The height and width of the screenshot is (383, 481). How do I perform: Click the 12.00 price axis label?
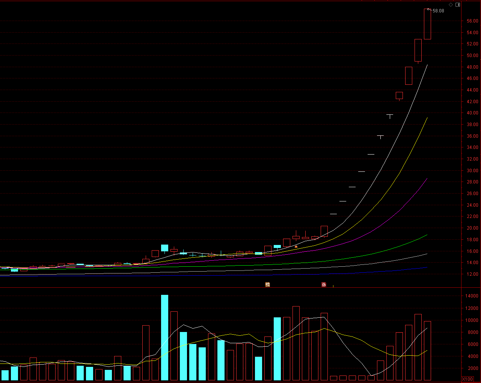tap(472, 274)
